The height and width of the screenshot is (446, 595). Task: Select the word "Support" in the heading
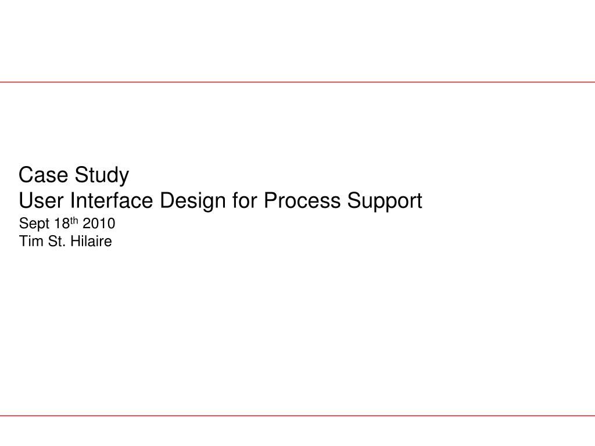[385, 202]
